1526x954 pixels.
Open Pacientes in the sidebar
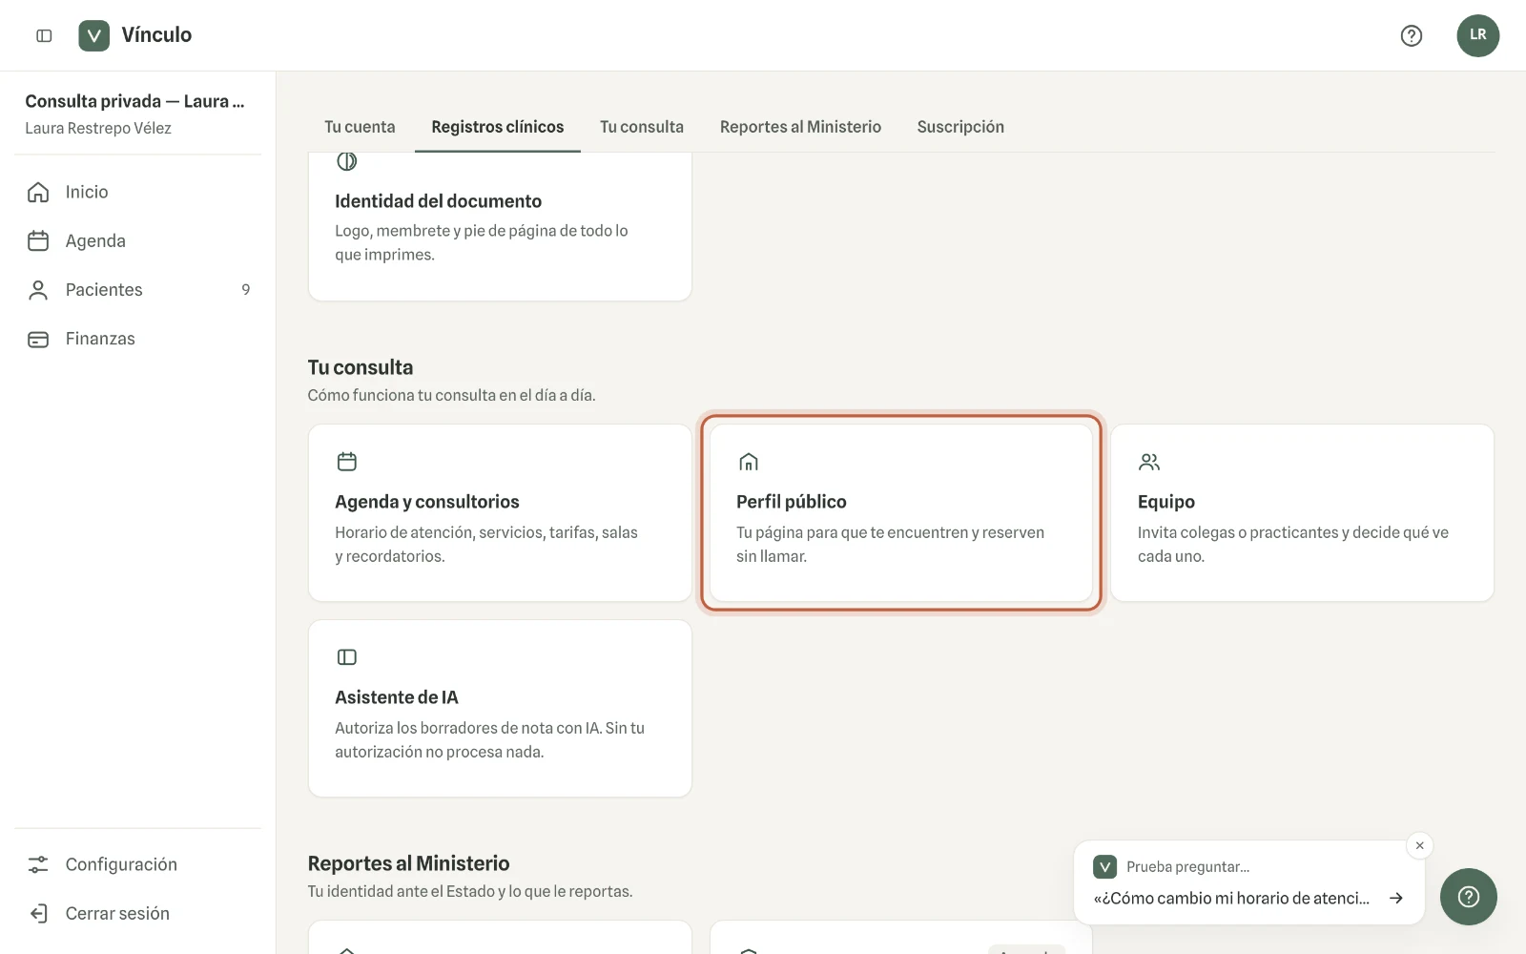click(x=138, y=290)
